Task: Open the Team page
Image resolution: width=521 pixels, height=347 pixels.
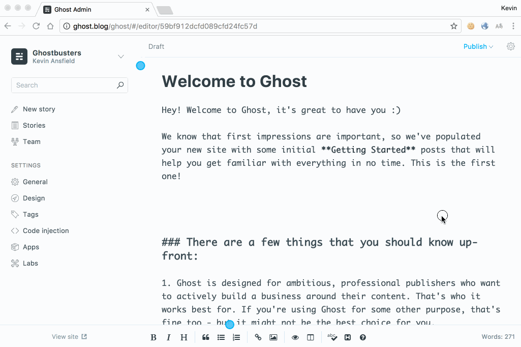Action: [32, 142]
